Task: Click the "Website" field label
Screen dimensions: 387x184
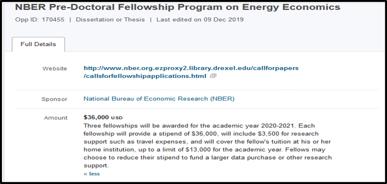Action: 55,68
